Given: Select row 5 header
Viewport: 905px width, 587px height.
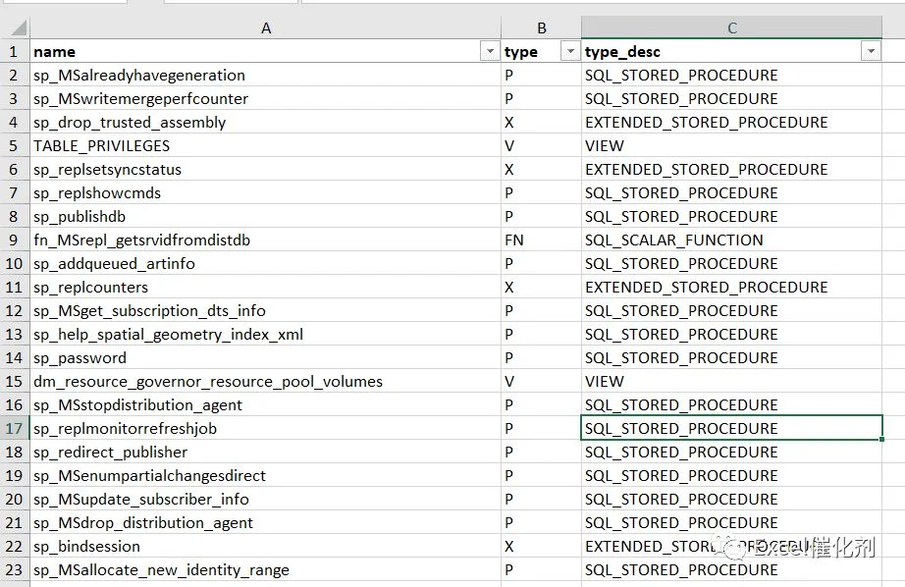Looking at the screenshot, I should point(14,146).
